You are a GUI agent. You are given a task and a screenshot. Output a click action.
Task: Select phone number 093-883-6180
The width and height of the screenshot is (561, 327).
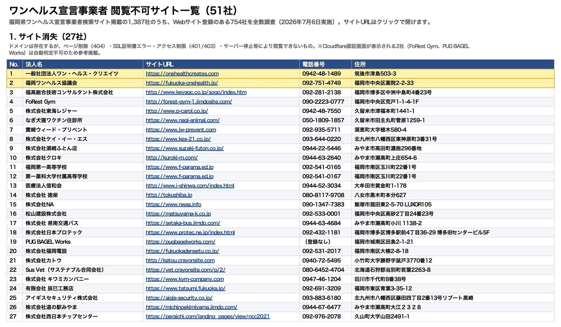[321, 298]
